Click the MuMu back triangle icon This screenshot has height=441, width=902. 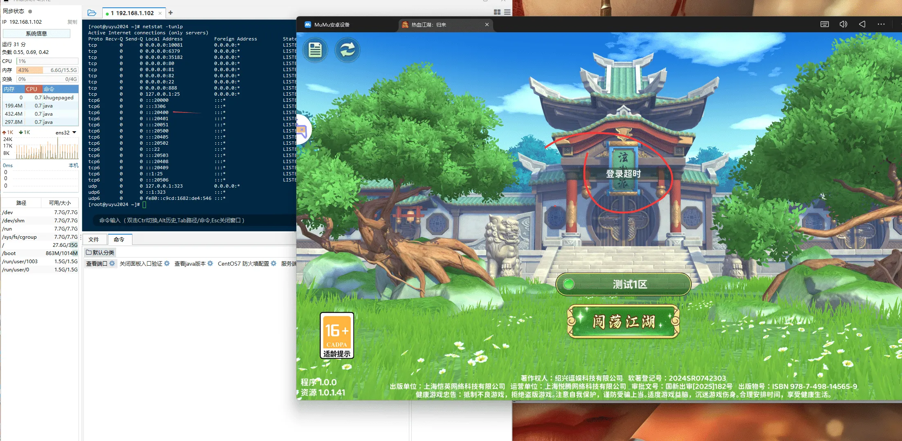[862, 25]
